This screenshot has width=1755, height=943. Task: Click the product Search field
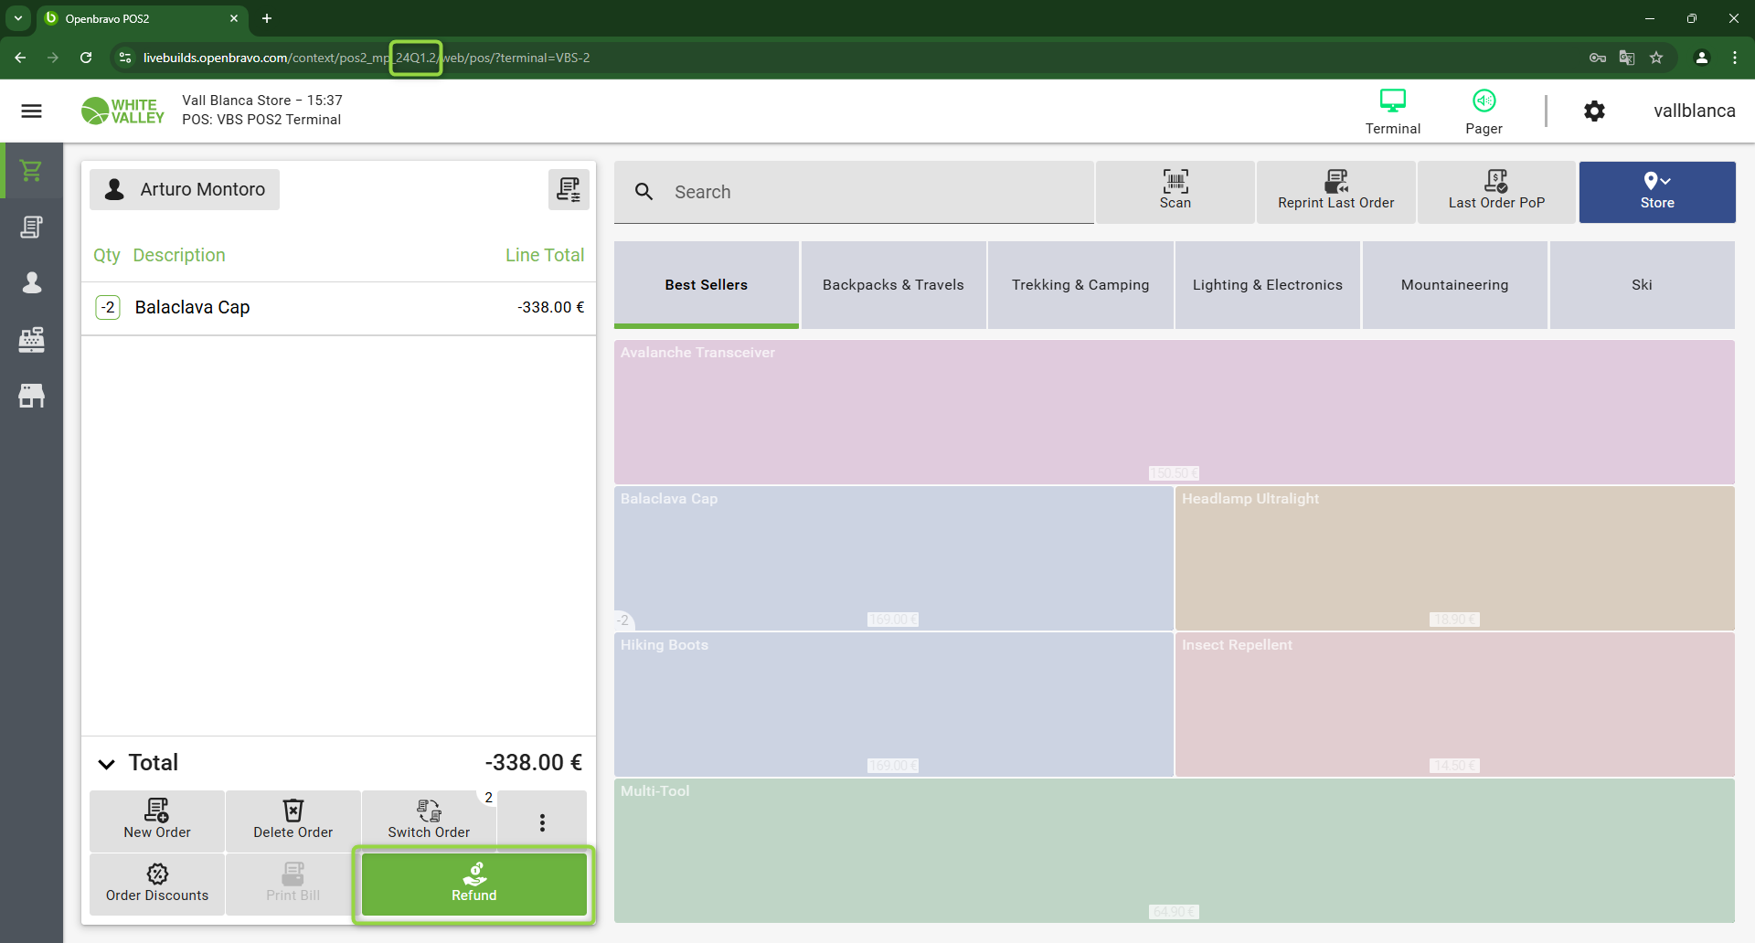pyautogui.click(x=877, y=192)
